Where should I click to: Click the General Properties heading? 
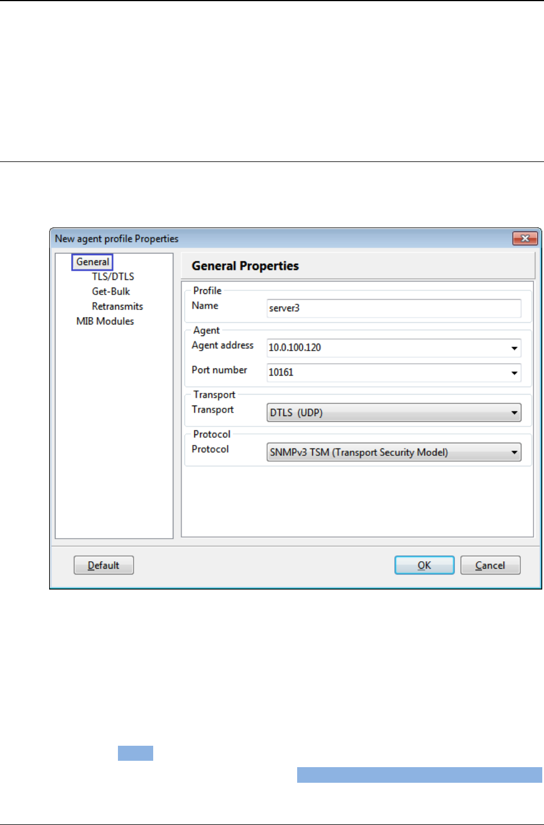pyautogui.click(x=245, y=266)
